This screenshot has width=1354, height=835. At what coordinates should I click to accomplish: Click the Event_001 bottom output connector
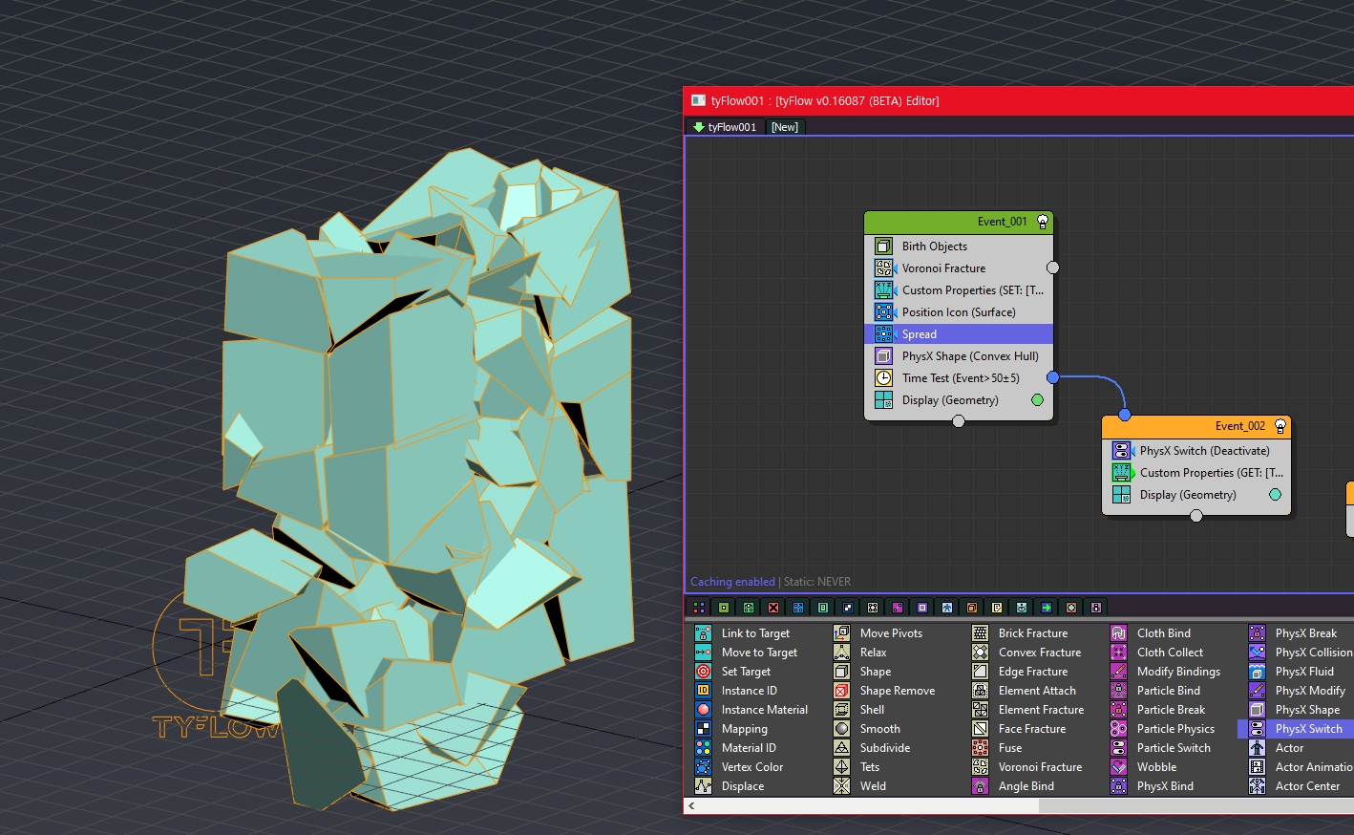point(959,421)
